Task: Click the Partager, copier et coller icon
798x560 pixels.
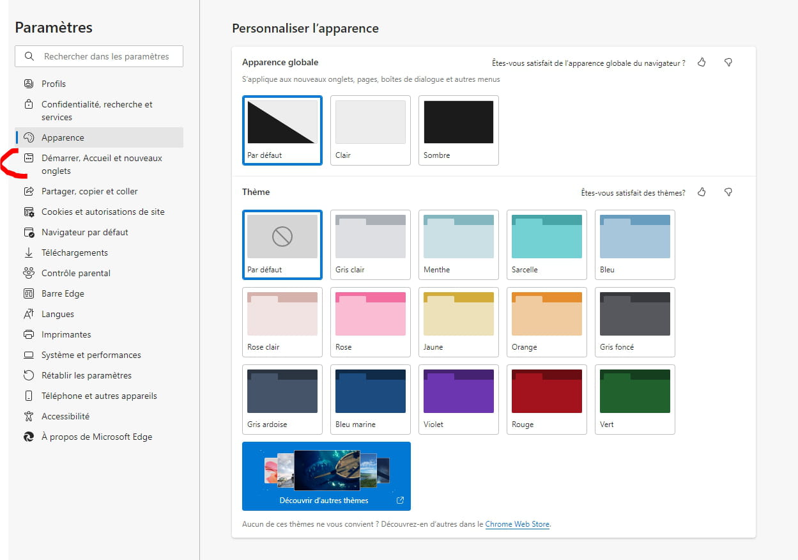Action: [28, 191]
